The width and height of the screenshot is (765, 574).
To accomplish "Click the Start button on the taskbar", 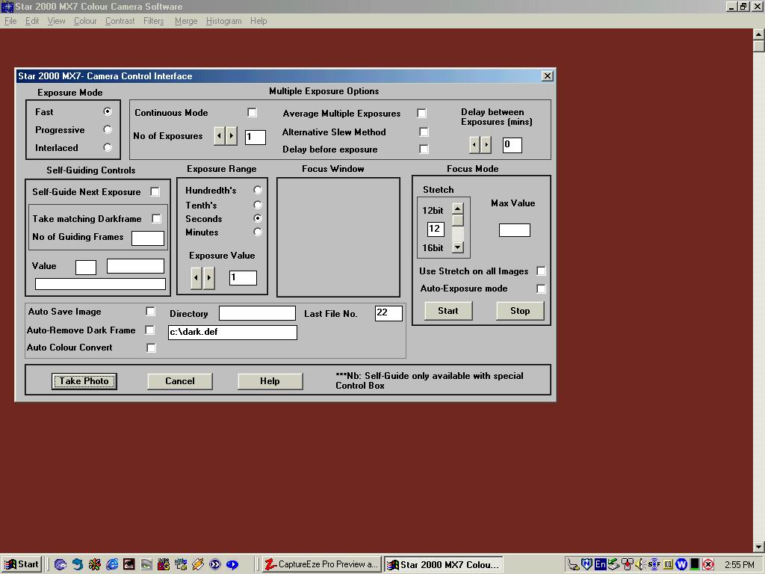I will (22, 564).
